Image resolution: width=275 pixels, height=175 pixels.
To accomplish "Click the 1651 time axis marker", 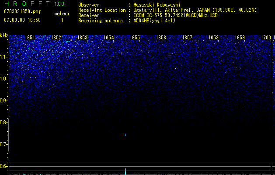I will pyautogui.click(x=30, y=38).
